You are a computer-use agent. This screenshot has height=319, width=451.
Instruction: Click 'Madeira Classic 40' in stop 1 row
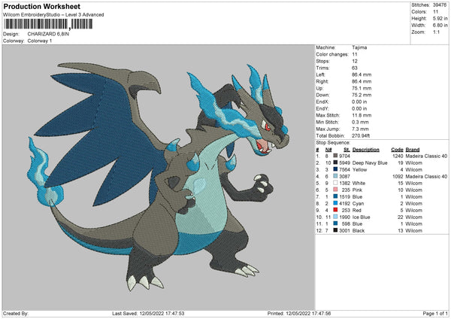[426, 156]
